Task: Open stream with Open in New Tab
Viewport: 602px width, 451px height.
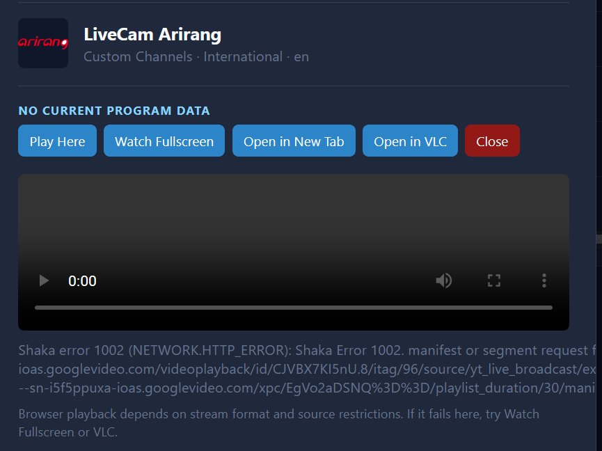Action: click(x=294, y=141)
